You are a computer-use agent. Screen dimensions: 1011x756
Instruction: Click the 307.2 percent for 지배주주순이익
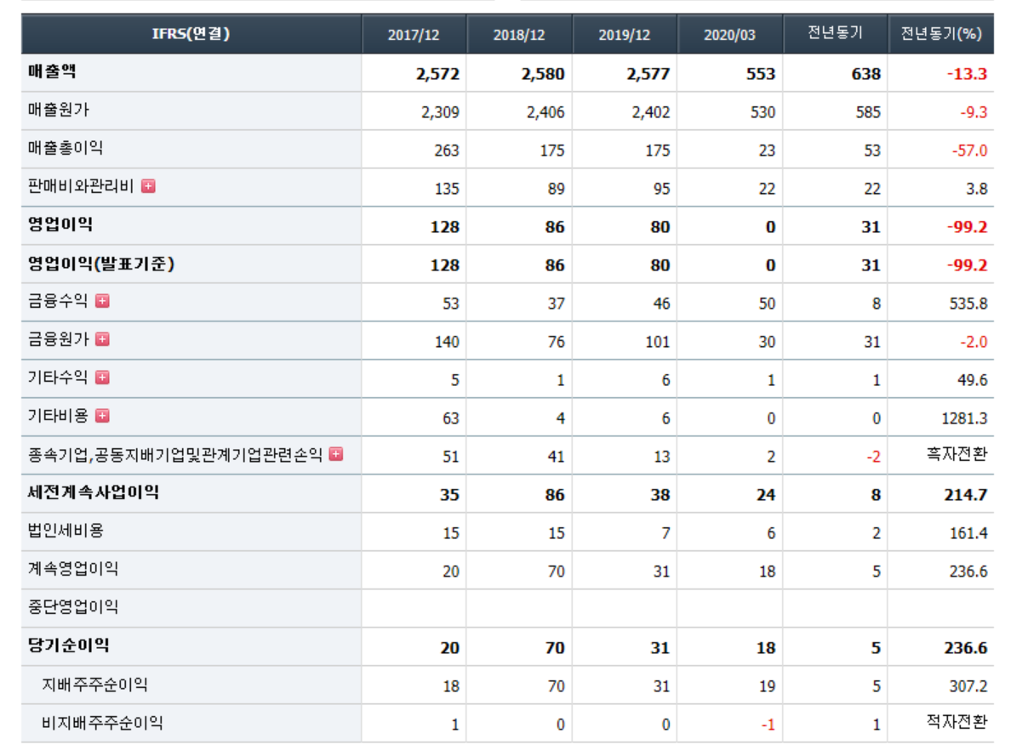click(x=968, y=687)
